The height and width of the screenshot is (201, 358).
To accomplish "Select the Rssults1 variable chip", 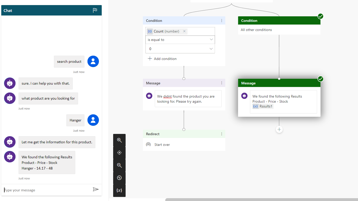I will tap(263, 106).
